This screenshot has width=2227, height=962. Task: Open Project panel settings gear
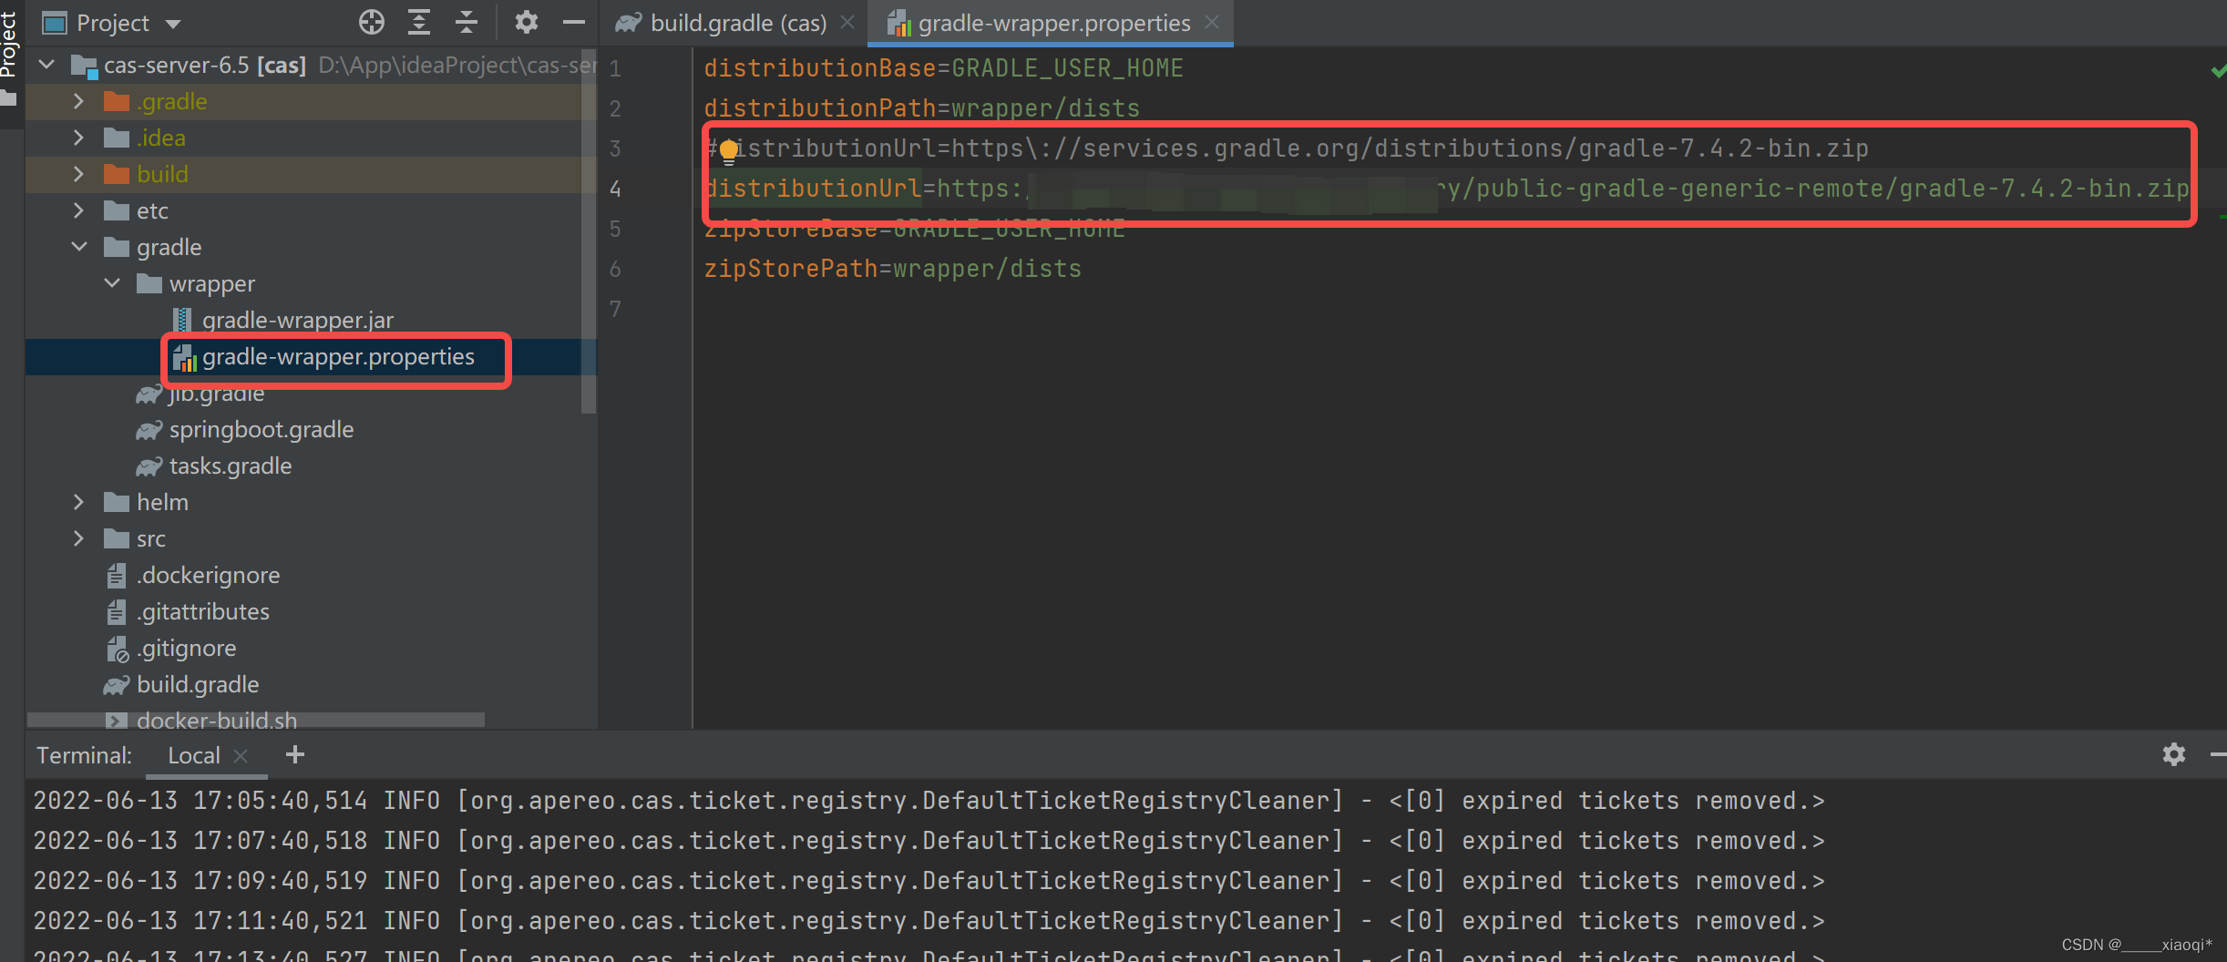[527, 22]
